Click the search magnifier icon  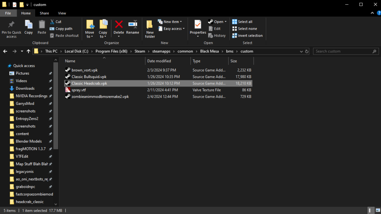tap(375, 51)
